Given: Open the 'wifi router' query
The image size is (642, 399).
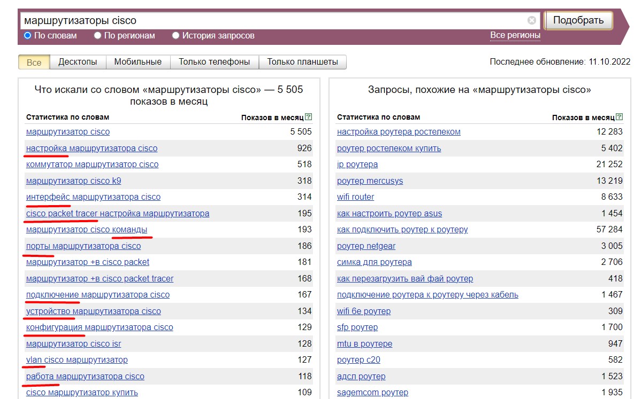Looking at the screenshot, I should tap(356, 197).
